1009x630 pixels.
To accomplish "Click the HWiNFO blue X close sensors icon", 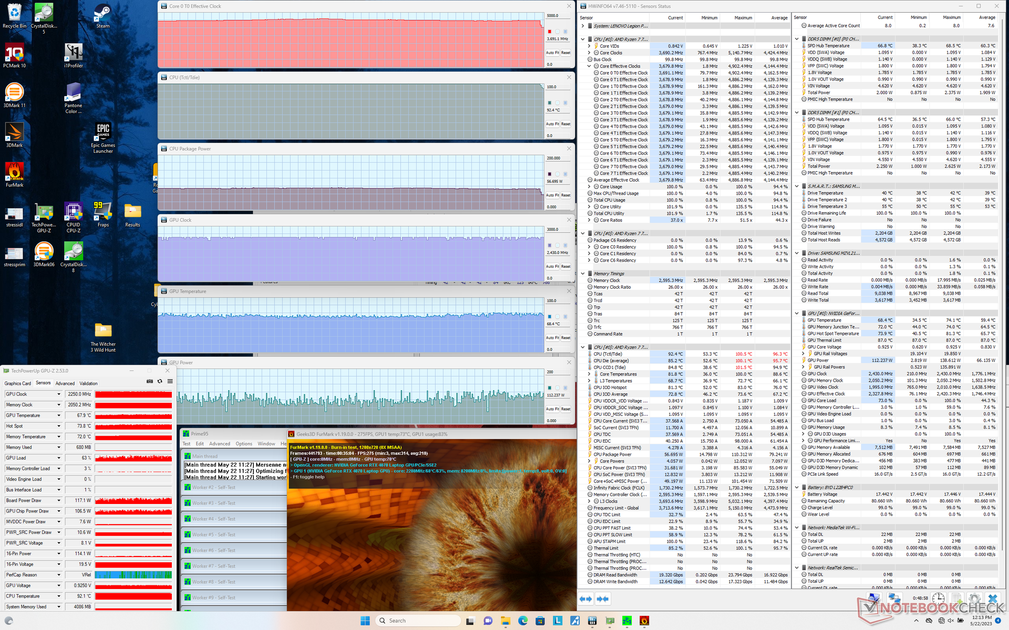I will [992, 598].
